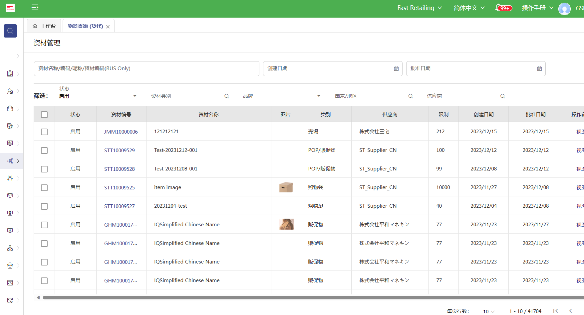Sort by 批准日期 column header
Image resolution: width=584 pixels, height=315 pixels.
[535, 114]
